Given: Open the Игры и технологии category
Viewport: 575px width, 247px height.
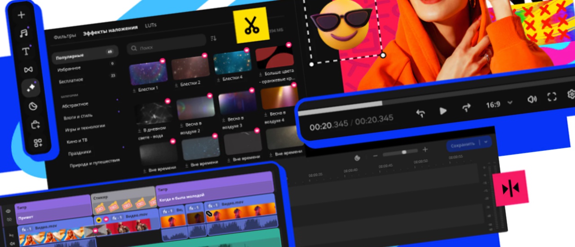Looking at the screenshot, I should pyautogui.click(x=85, y=128).
